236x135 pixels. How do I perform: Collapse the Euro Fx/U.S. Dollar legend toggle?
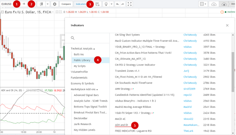point(3,12)
